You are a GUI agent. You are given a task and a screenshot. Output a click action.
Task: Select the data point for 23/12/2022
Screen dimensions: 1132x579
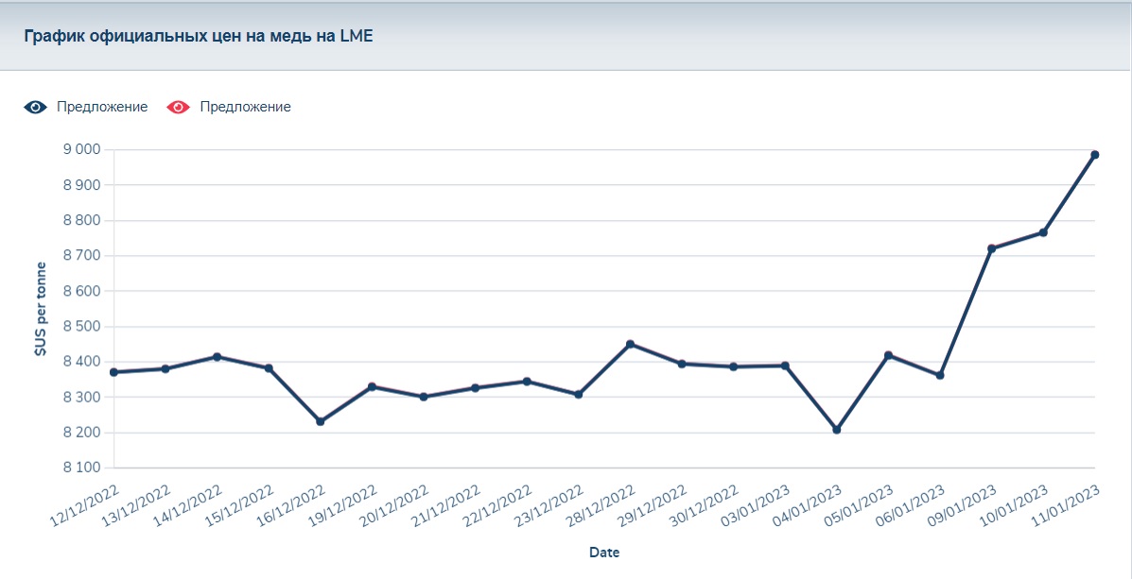(578, 395)
